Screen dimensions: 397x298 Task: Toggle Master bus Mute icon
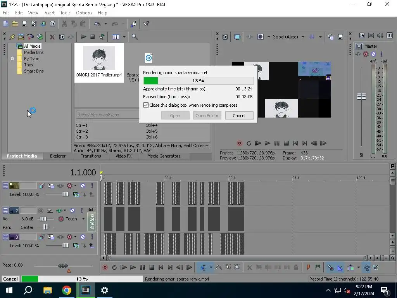373,54
